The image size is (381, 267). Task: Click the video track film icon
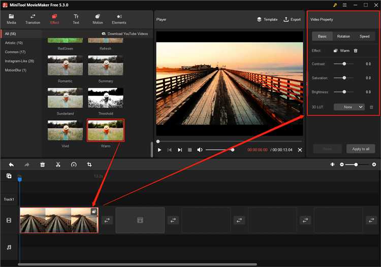coord(9,220)
